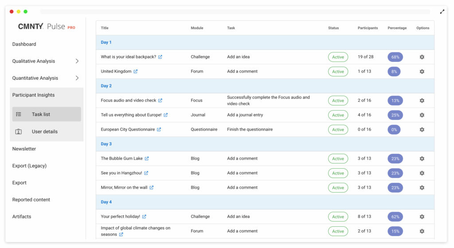
Task: Click Reported content sidebar link
Action: (31, 200)
